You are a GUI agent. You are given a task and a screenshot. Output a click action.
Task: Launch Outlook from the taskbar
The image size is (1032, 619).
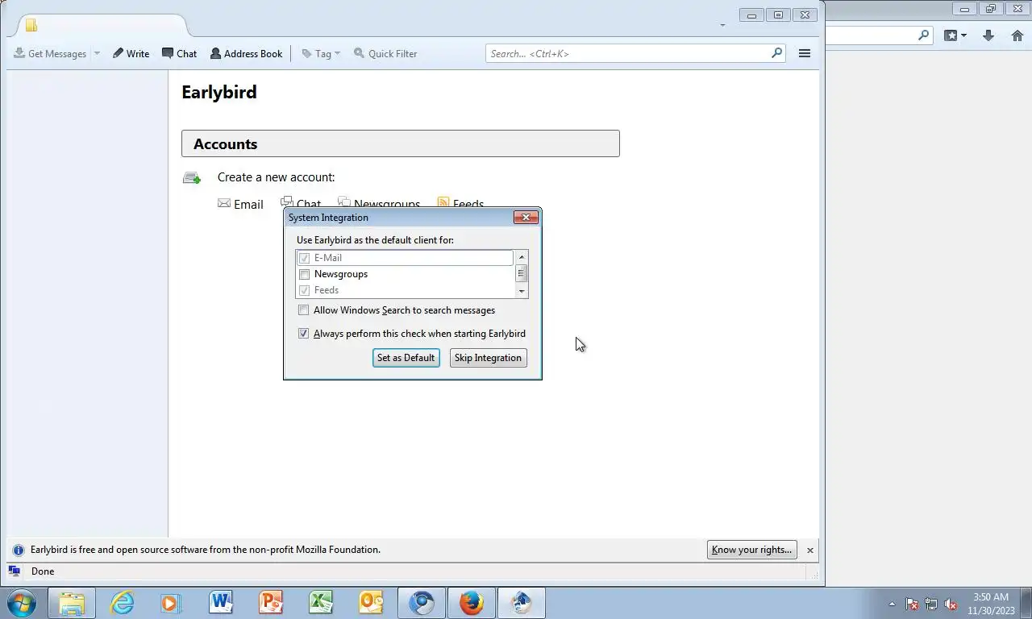(x=371, y=603)
